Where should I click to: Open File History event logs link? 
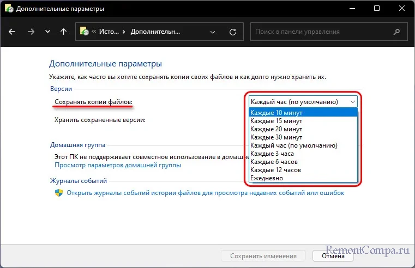205,193
